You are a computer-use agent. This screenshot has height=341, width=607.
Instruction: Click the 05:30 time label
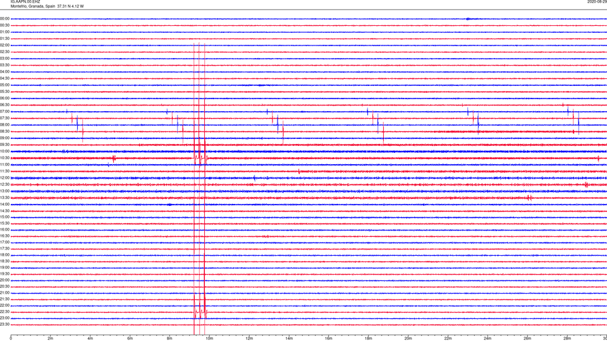(x=4, y=92)
